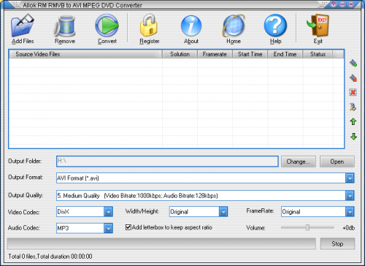Open the FrameRate dropdown

click(350, 212)
